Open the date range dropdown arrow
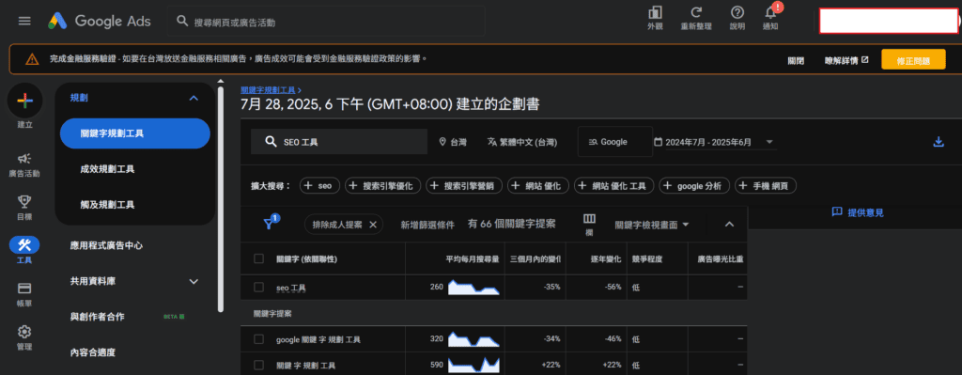The image size is (962, 375). tap(769, 142)
